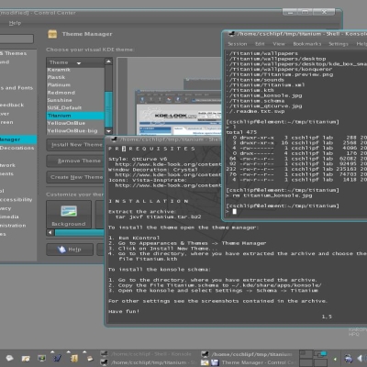The image size is (367, 367).
Task: Open the yellow address book panel icon
Action: [73, 358]
